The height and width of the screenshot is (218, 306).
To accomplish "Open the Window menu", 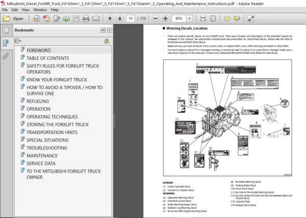I will (x=40, y=10).
